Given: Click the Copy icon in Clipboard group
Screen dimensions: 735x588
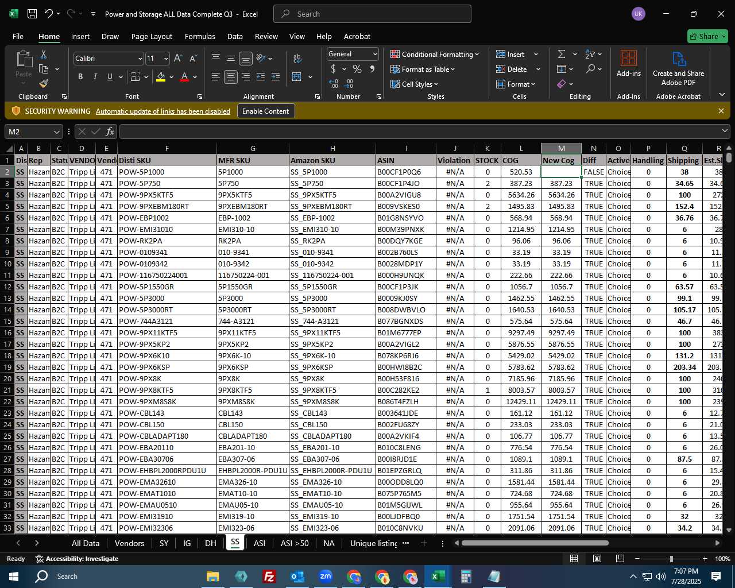Looking at the screenshot, I should pyautogui.click(x=44, y=69).
